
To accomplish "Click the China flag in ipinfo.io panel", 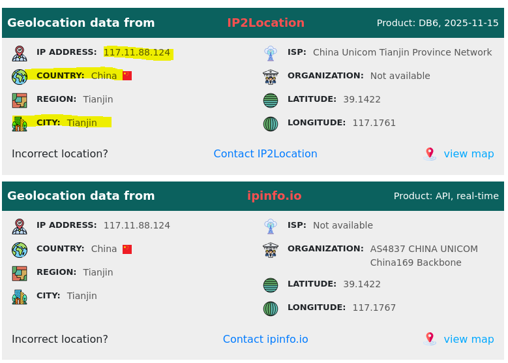I will 127,249.
